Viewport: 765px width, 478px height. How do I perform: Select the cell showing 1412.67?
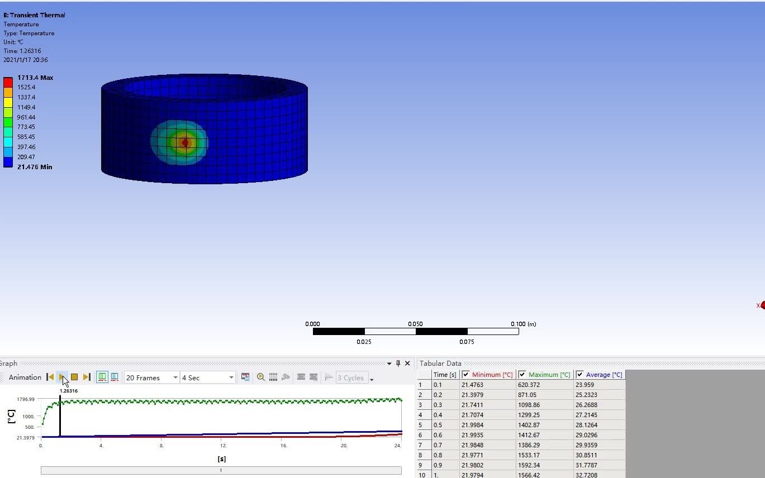(545, 435)
